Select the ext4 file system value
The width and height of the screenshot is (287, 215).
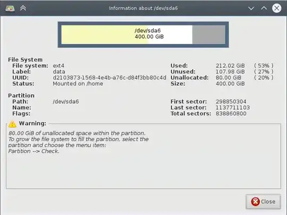58,65
